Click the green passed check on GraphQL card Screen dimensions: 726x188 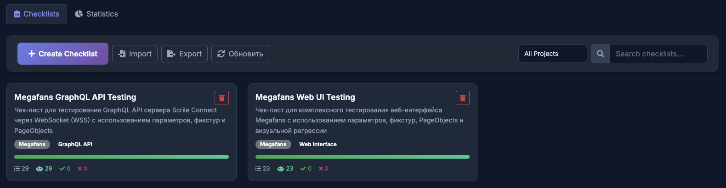[62, 169]
